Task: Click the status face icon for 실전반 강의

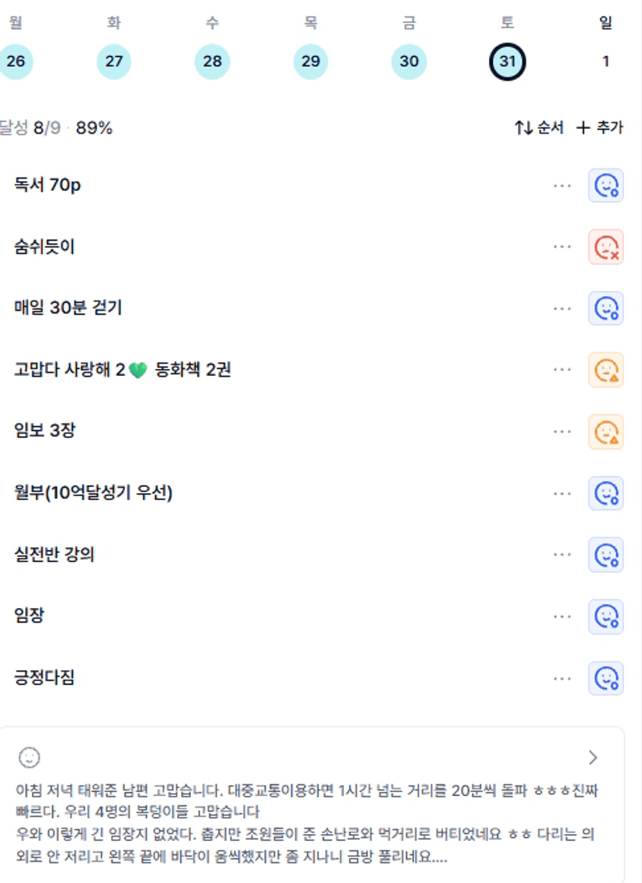Action: 606,554
